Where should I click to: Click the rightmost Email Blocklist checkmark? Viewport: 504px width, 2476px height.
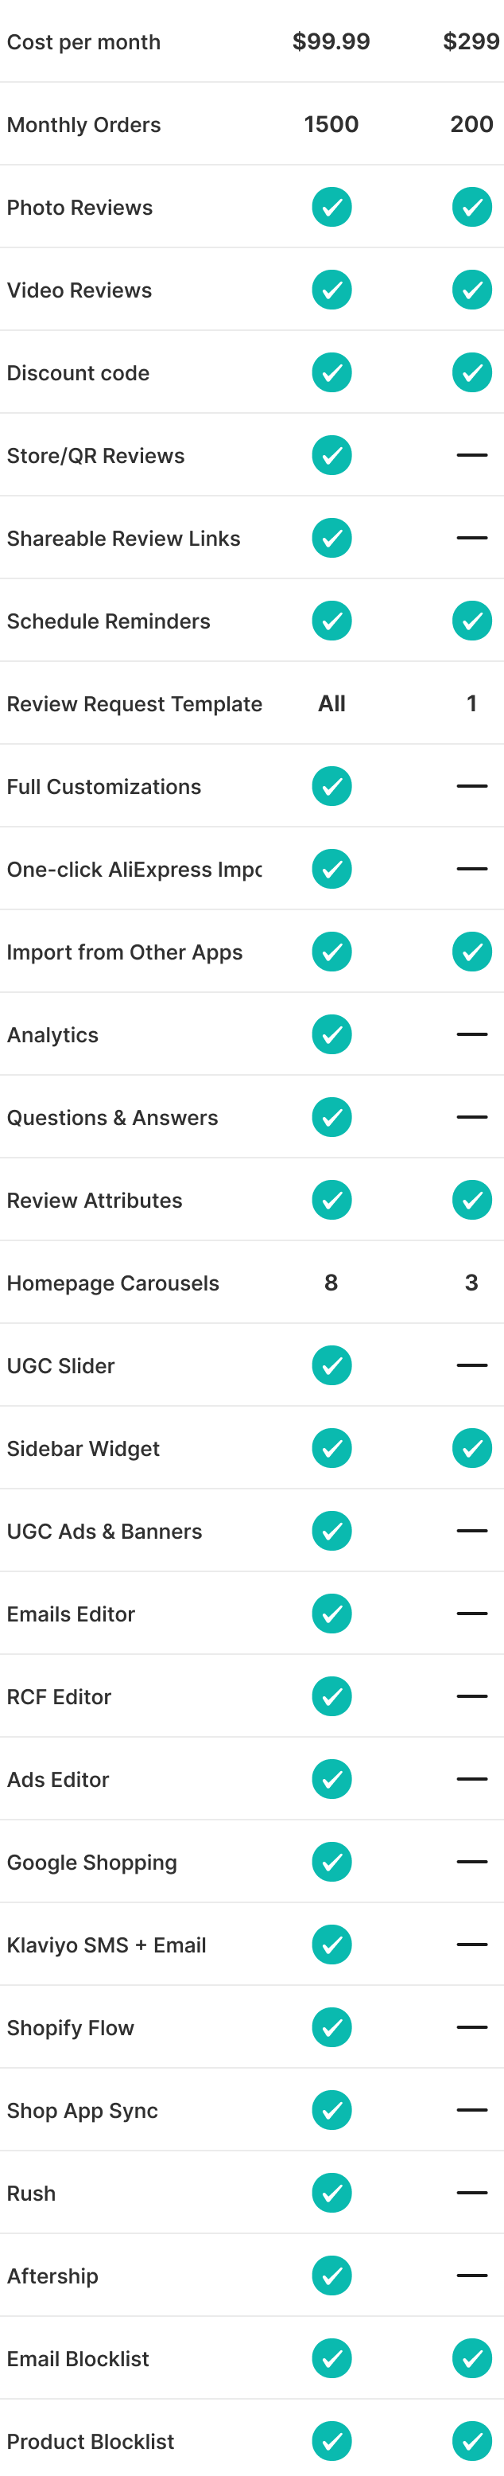[x=471, y=2357]
